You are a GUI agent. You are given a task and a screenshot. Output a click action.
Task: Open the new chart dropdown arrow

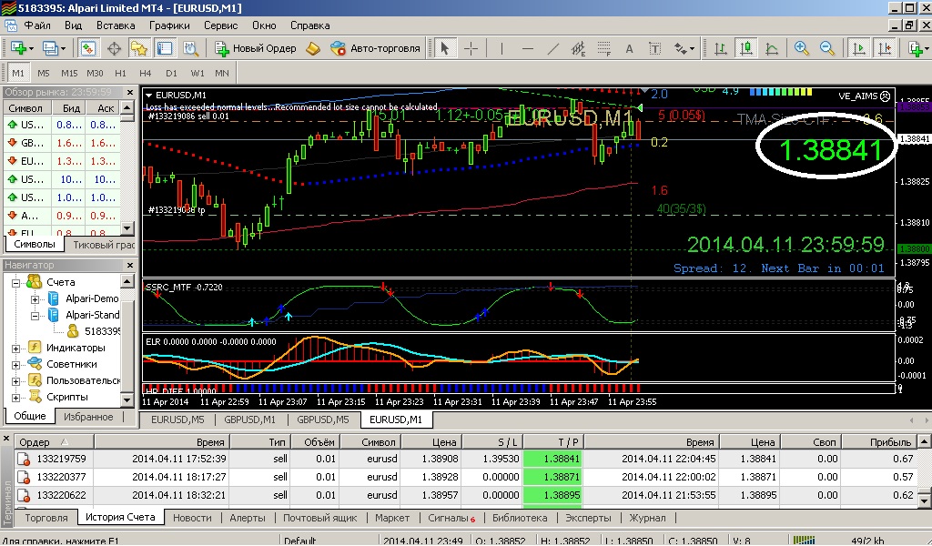31,49
